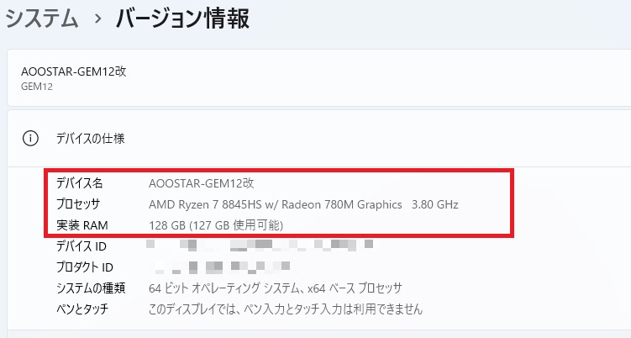Select the blurred デバイス ID value
This screenshot has width=631, height=338.
tap(252, 246)
